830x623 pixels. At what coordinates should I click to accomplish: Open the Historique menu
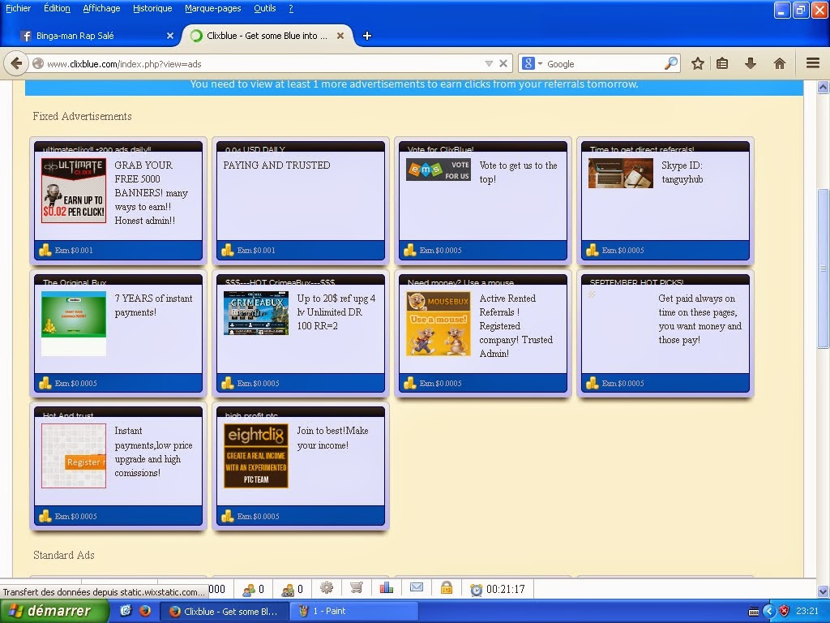152,8
